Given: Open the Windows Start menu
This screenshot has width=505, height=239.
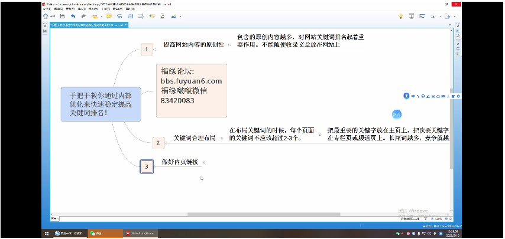Looking at the screenshot, I should point(47,234).
